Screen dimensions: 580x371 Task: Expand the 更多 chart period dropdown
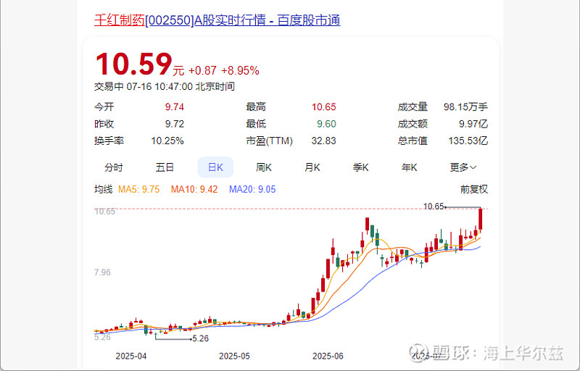[463, 167]
